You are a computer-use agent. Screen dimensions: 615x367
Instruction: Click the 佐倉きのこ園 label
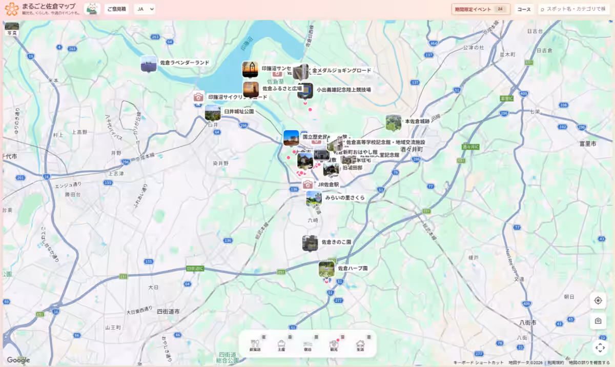click(x=336, y=242)
